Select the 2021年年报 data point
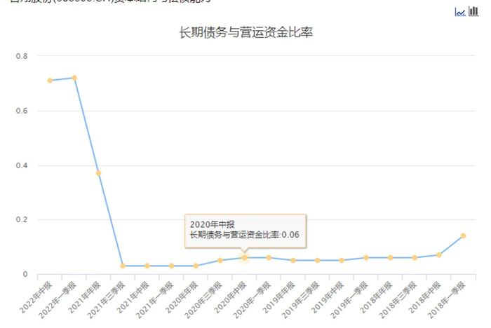 98,173
